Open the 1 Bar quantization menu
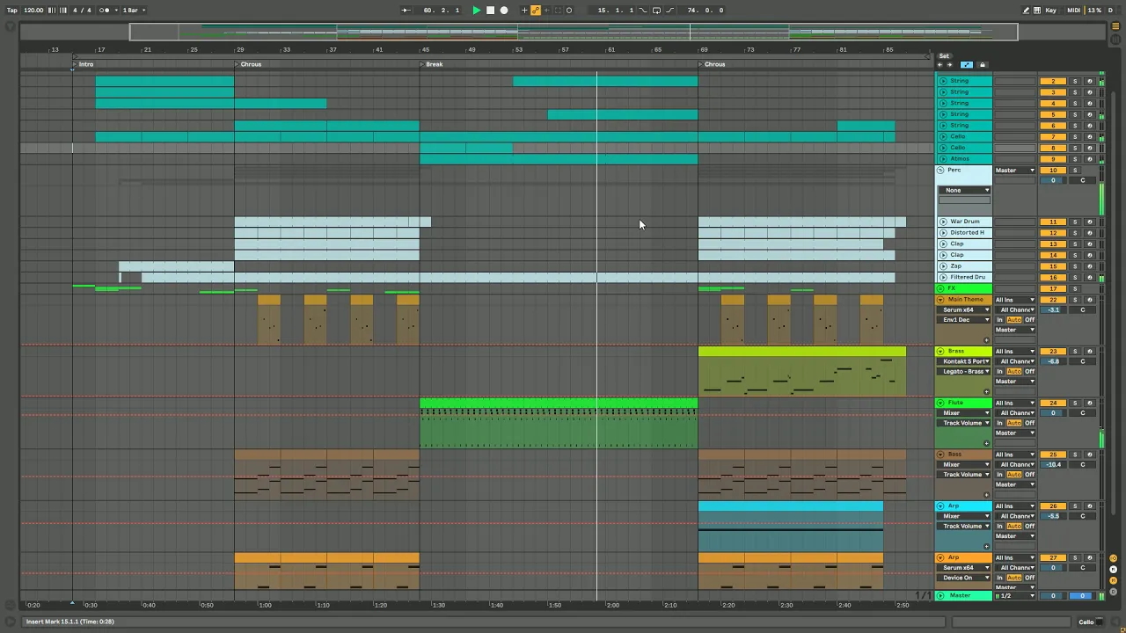This screenshot has width=1126, height=633. coord(132,10)
